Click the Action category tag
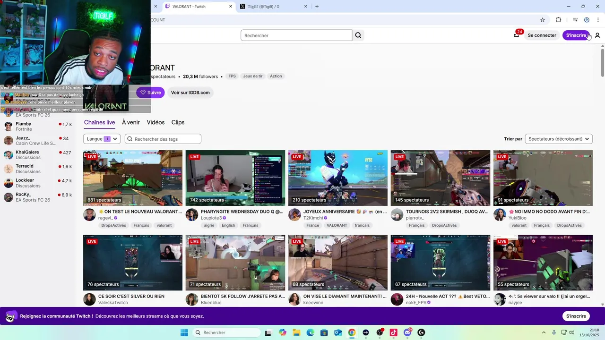This screenshot has height=340, width=605. (276, 76)
